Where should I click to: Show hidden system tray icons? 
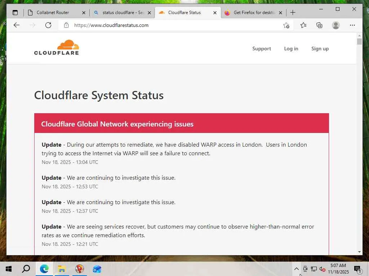point(297,269)
